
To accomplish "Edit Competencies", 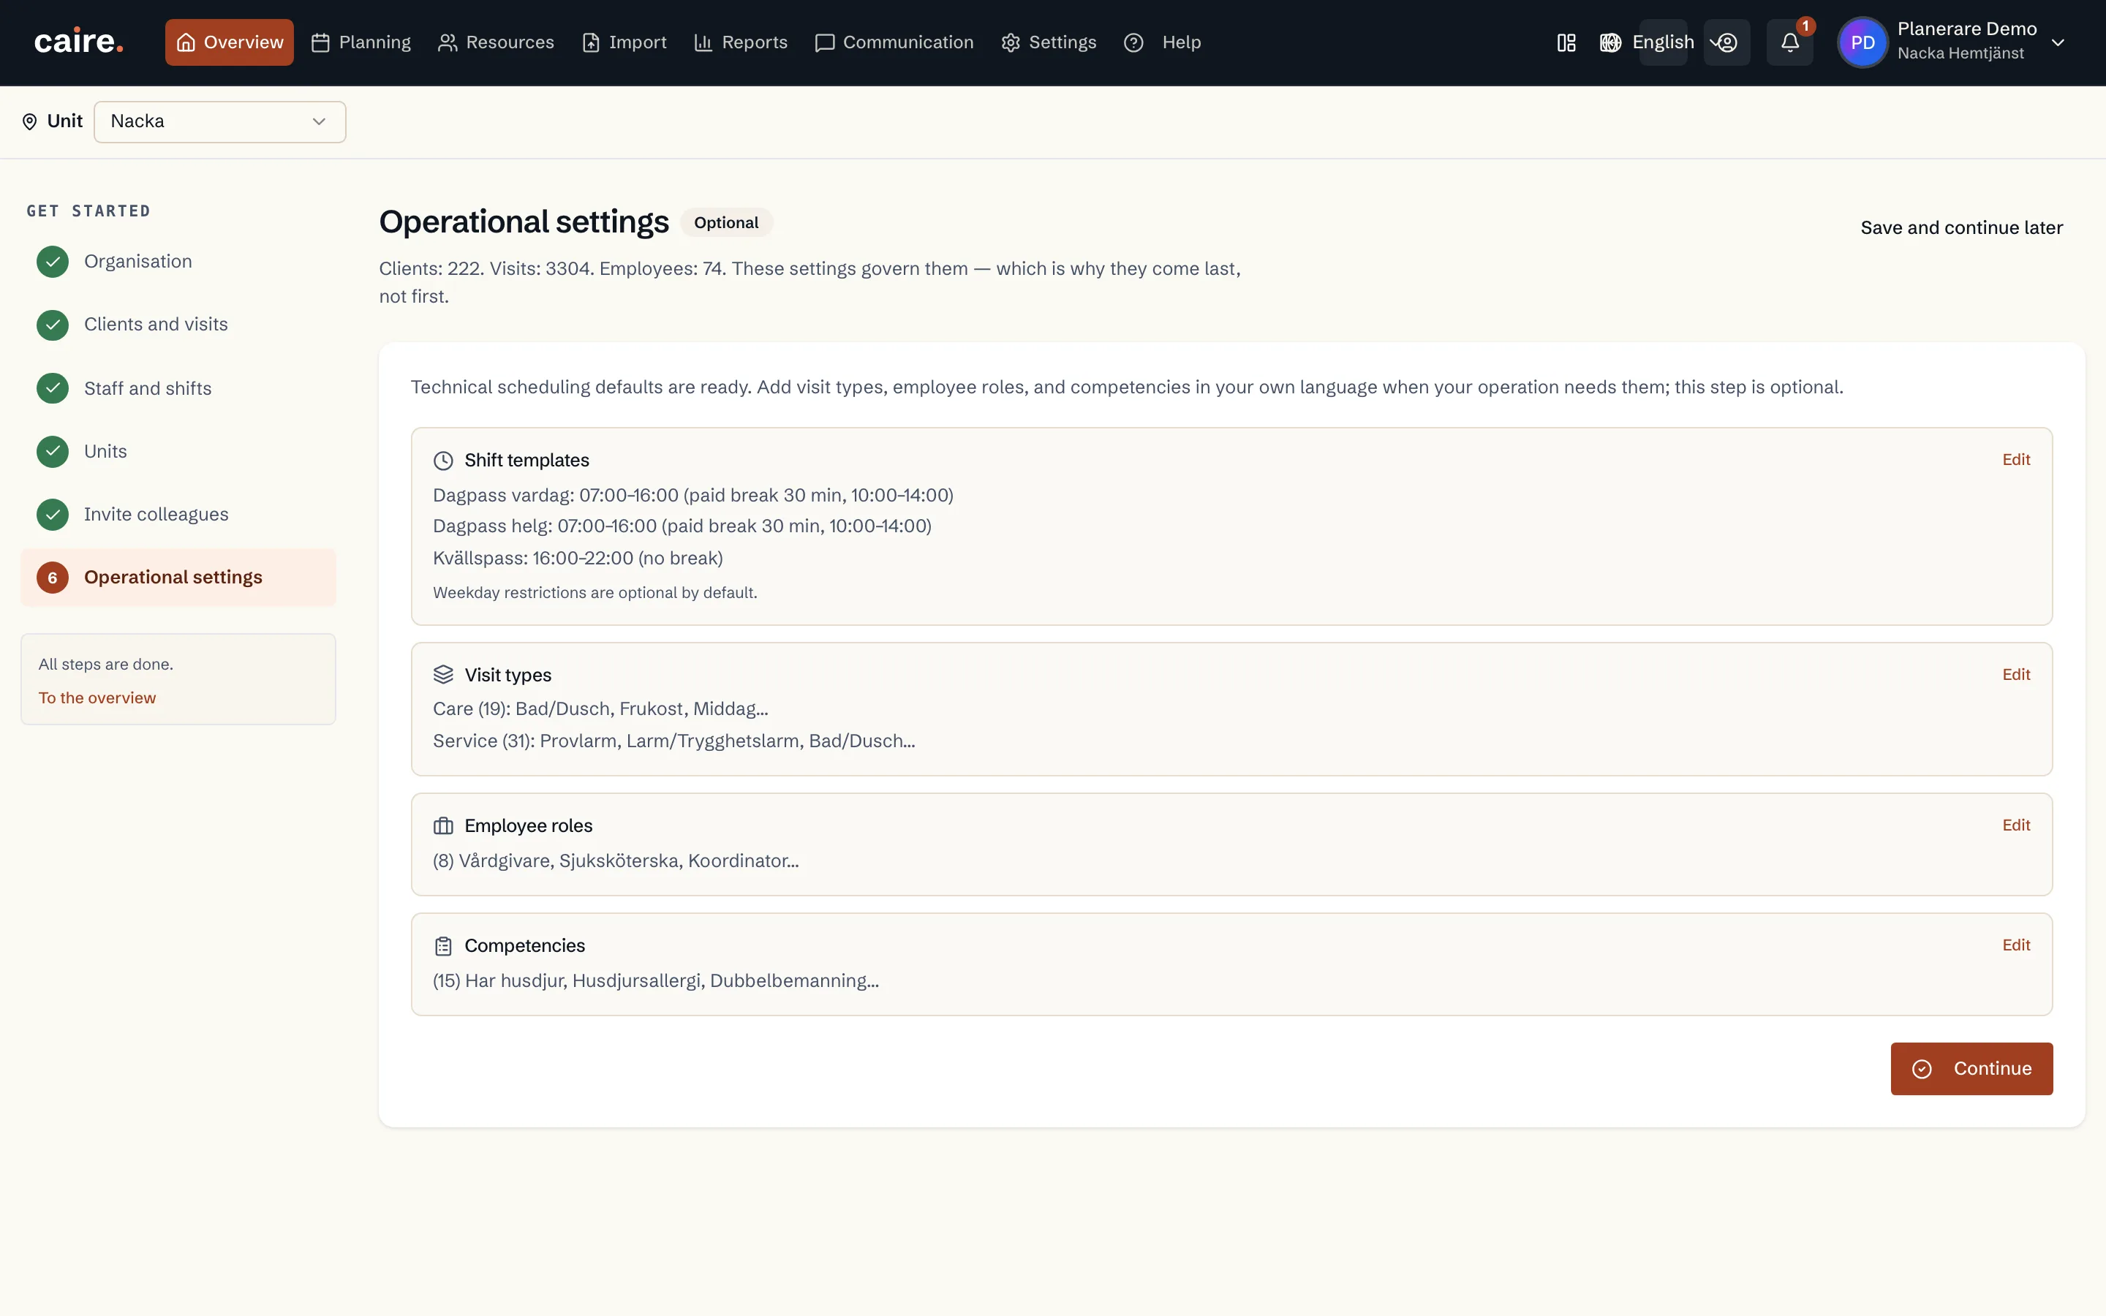I will (2015, 945).
